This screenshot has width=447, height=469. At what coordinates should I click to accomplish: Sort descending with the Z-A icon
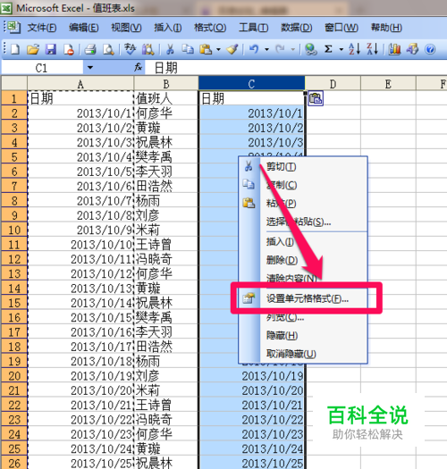[373, 49]
